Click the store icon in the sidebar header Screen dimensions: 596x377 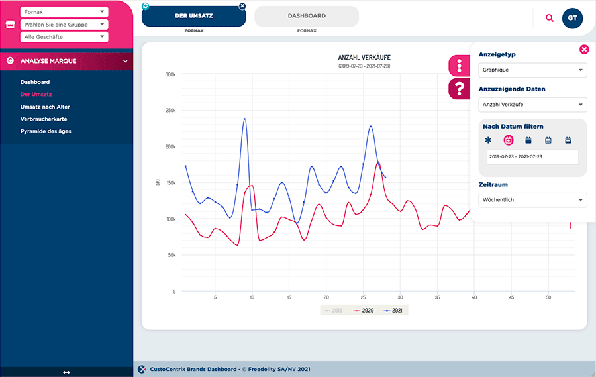point(9,25)
